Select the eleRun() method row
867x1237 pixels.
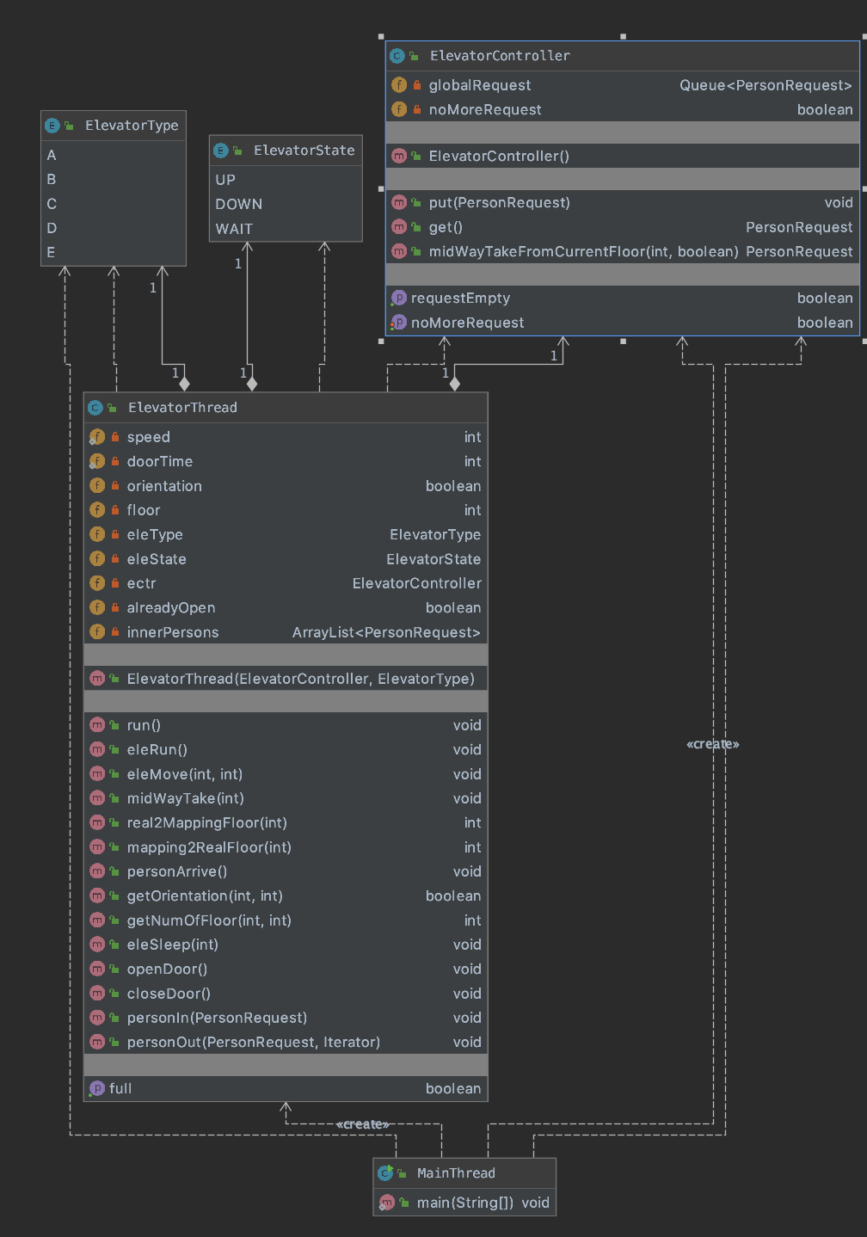286,750
